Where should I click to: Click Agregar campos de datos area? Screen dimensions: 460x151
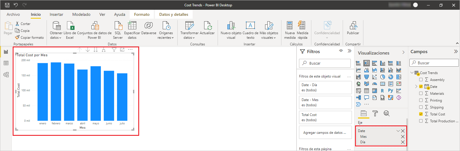click(x=325, y=132)
